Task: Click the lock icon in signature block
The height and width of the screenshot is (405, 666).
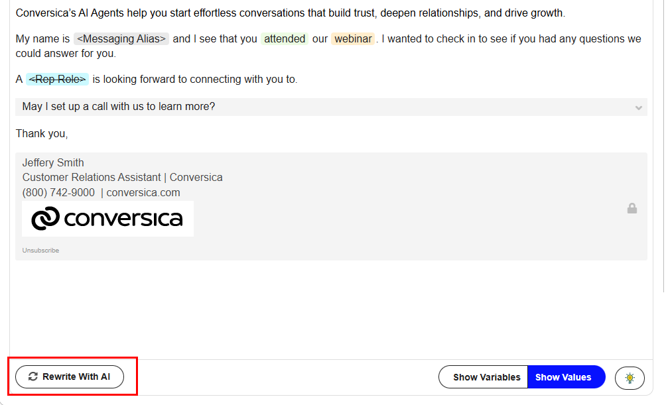Action: [632, 208]
